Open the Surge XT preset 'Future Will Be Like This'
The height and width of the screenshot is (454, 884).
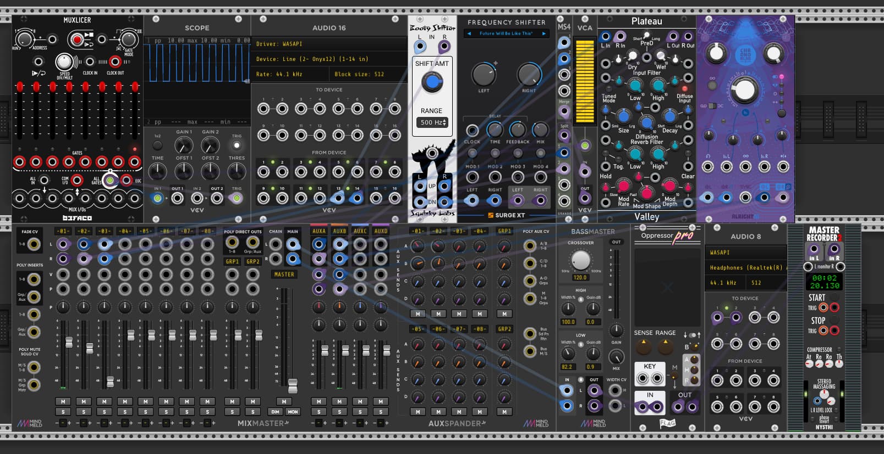coord(506,33)
